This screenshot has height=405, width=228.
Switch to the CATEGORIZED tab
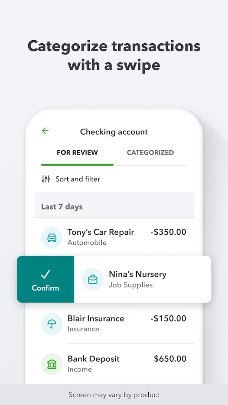[x=150, y=152]
